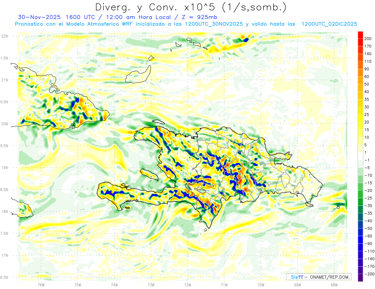Click the 8.5N latitude axis label
Screen dimensions: 375x289
pos(4,190)
